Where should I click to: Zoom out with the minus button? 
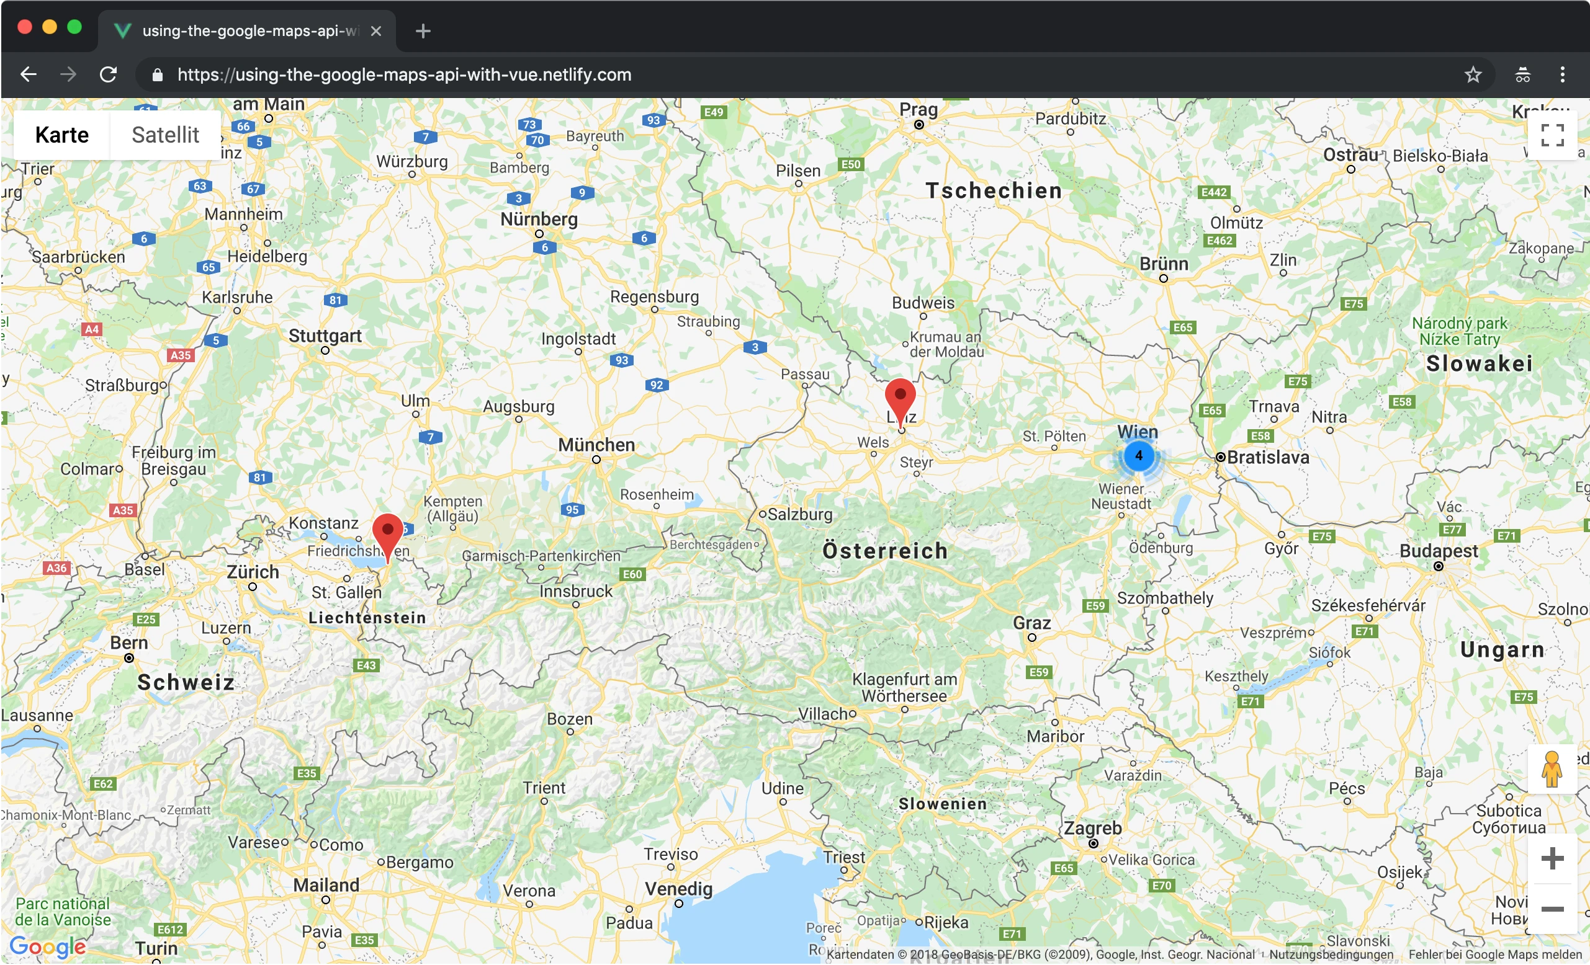(1552, 909)
